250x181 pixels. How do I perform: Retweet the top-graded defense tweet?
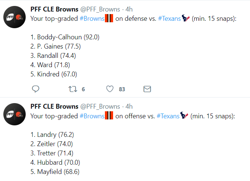click(73, 89)
